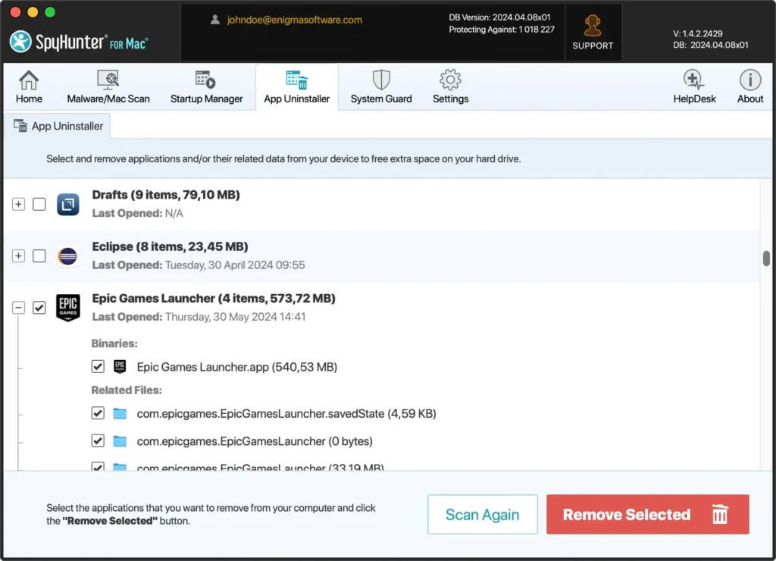Click the Binaries: section label

[x=114, y=343]
